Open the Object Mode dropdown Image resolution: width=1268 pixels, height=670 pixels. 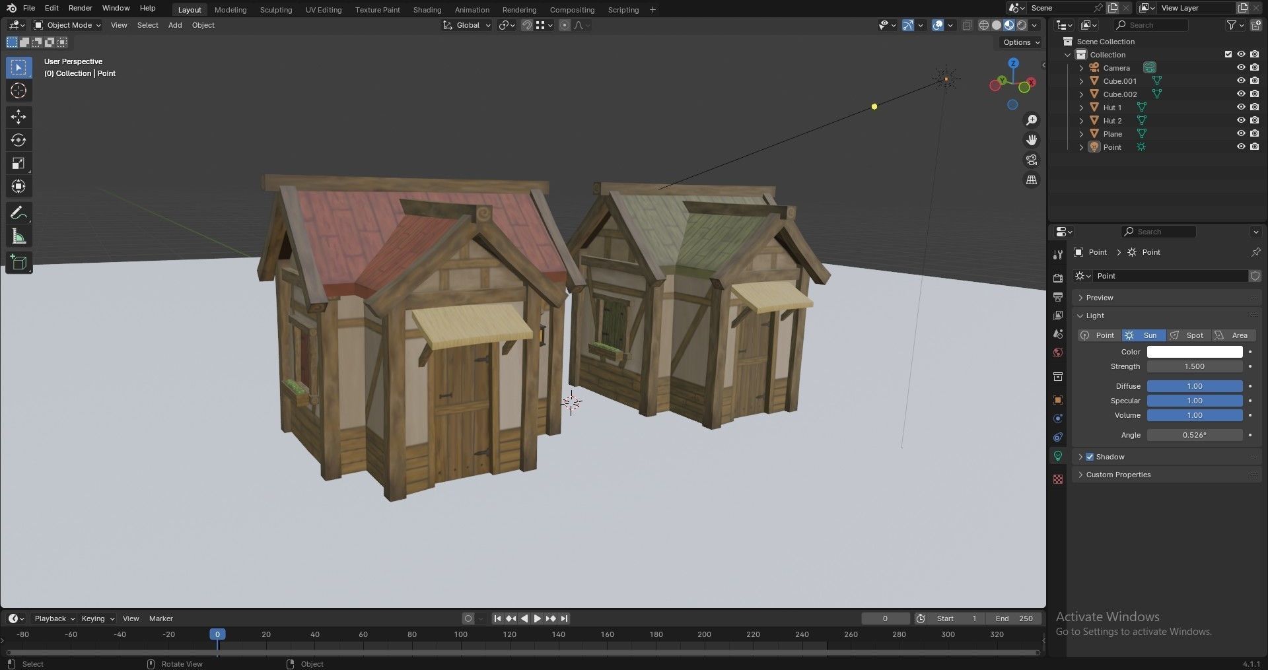click(67, 25)
